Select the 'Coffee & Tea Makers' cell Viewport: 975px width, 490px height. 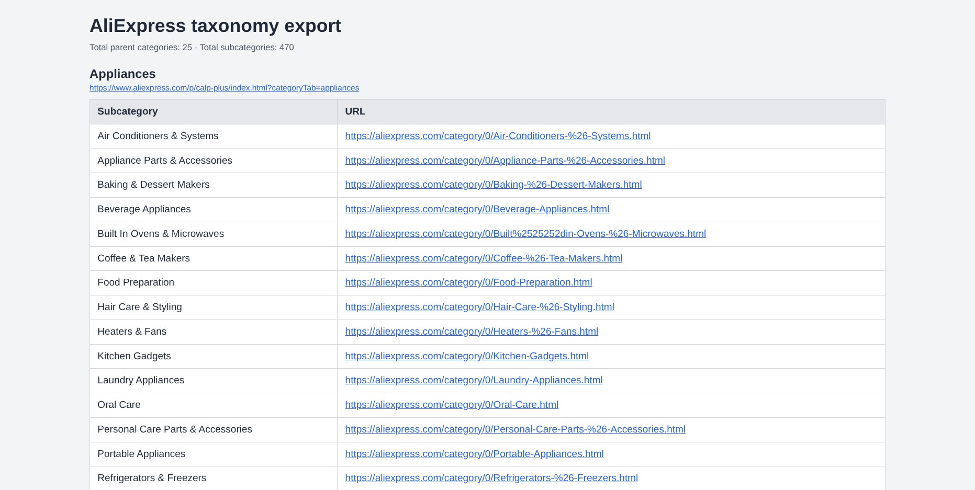tap(214, 259)
